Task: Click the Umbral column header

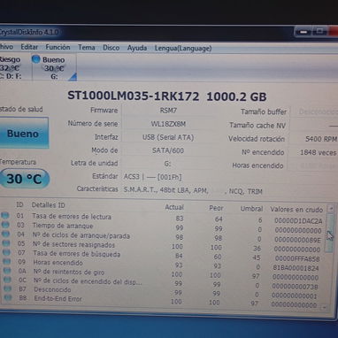Action: click(x=251, y=209)
